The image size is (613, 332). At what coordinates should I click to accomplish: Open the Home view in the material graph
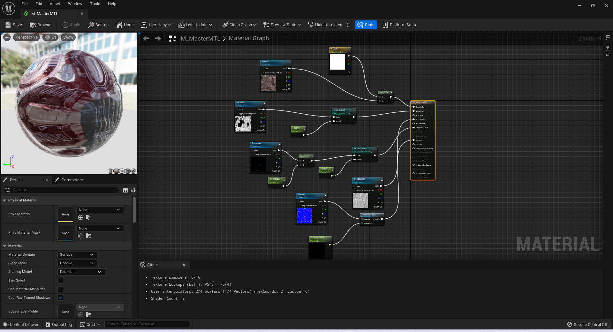125,25
